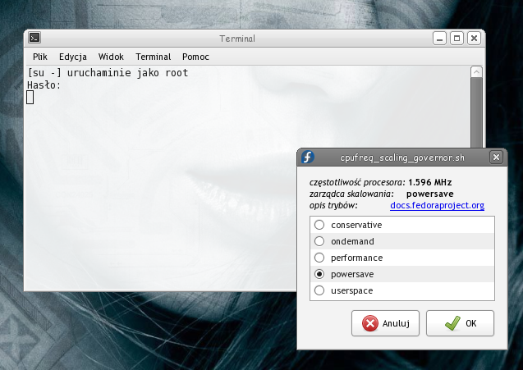Click the 'częstotliwość procesora:' label
Image resolution: width=523 pixels, height=370 pixels.
357,183
